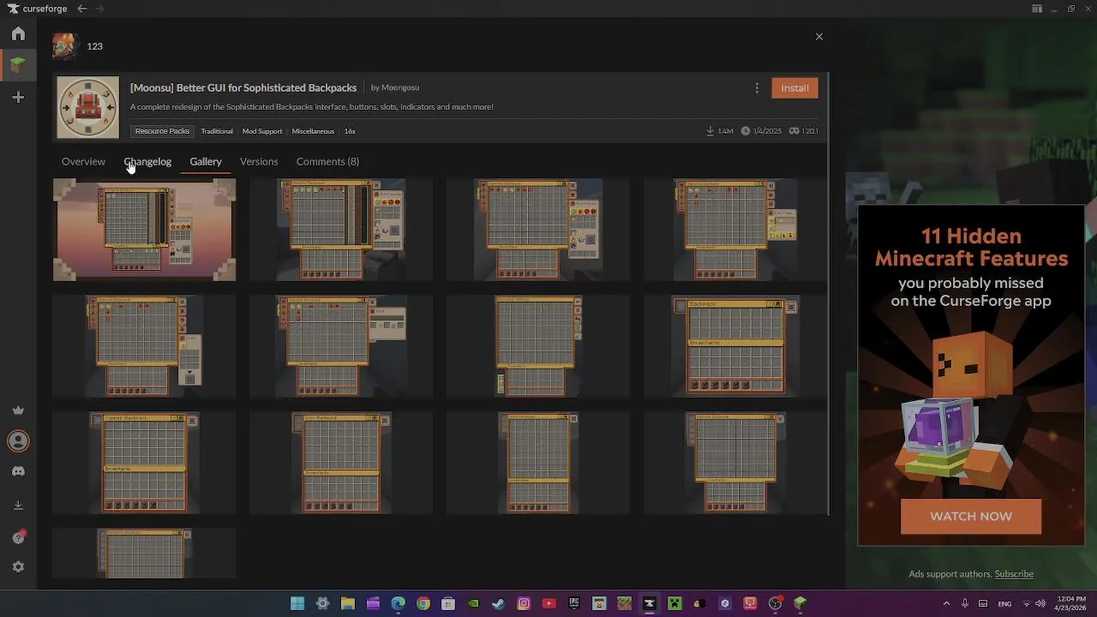Open Instagram from the taskbar
Viewport: 1097px width, 617px height.
pos(524,603)
